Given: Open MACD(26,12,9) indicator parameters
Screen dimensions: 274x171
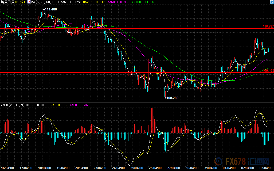Looking at the screenshot, I should (13, 105).
